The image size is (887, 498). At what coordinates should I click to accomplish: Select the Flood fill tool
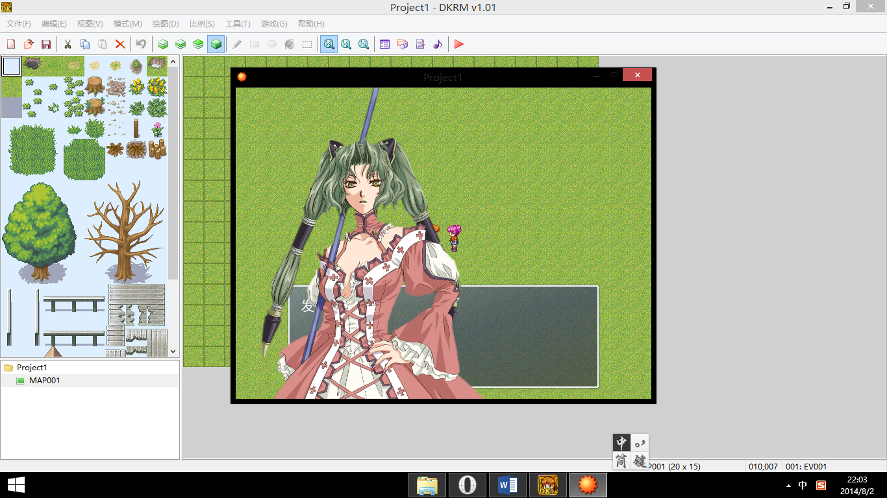coord(290,44)
